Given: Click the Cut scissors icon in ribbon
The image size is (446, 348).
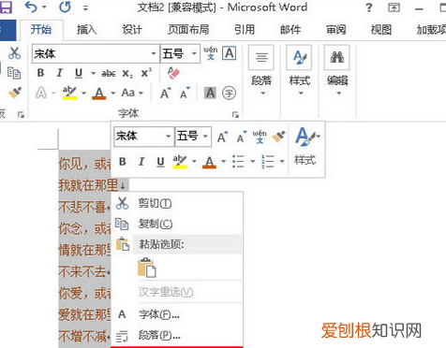Looking at the screenshot, I should (14, 53).
